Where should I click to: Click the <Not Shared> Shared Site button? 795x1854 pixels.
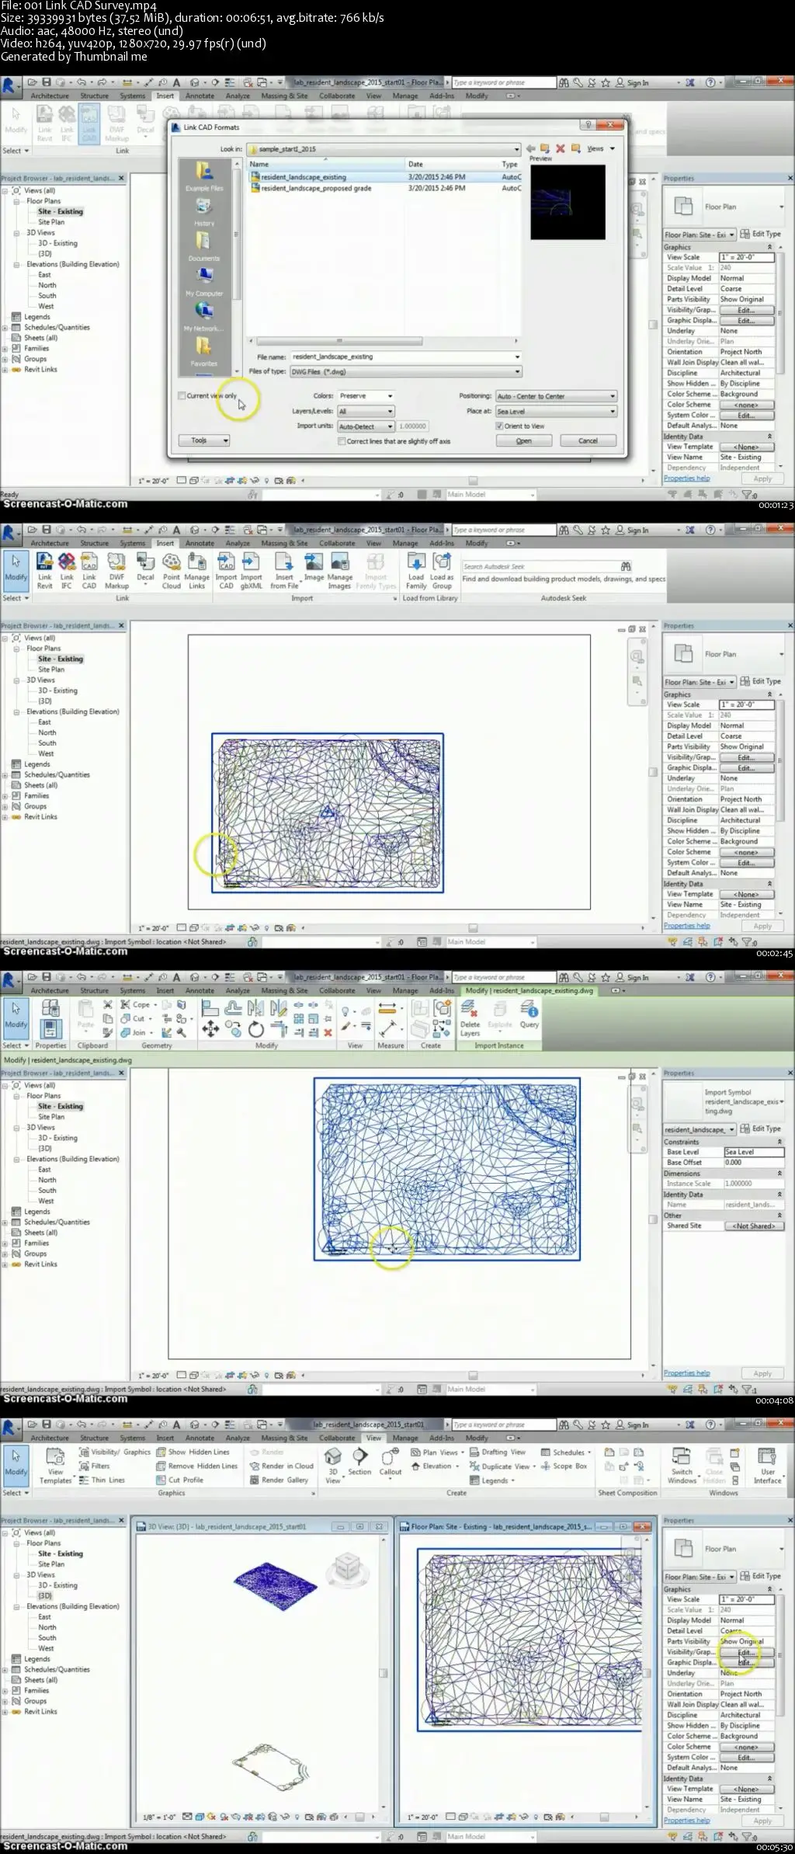(x=754, y=1226)
